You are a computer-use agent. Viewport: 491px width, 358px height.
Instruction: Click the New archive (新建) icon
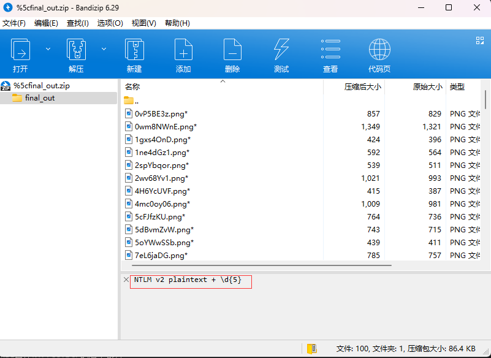pyautogui.click(x=134, y=50)
